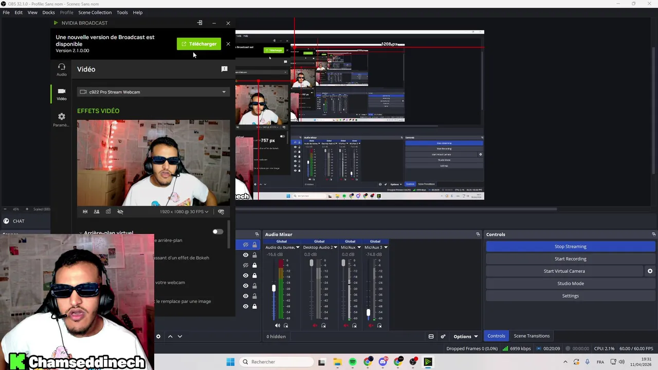Click the sign-in arrow icon in Broadcast title bar
Viewport: 658px width, 370px height.
pyautogui.click(x=200, y=23)
